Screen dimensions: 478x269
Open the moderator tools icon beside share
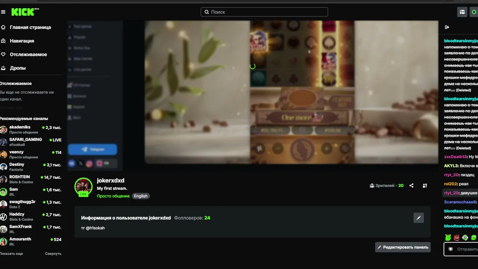[x=425, y=186]
